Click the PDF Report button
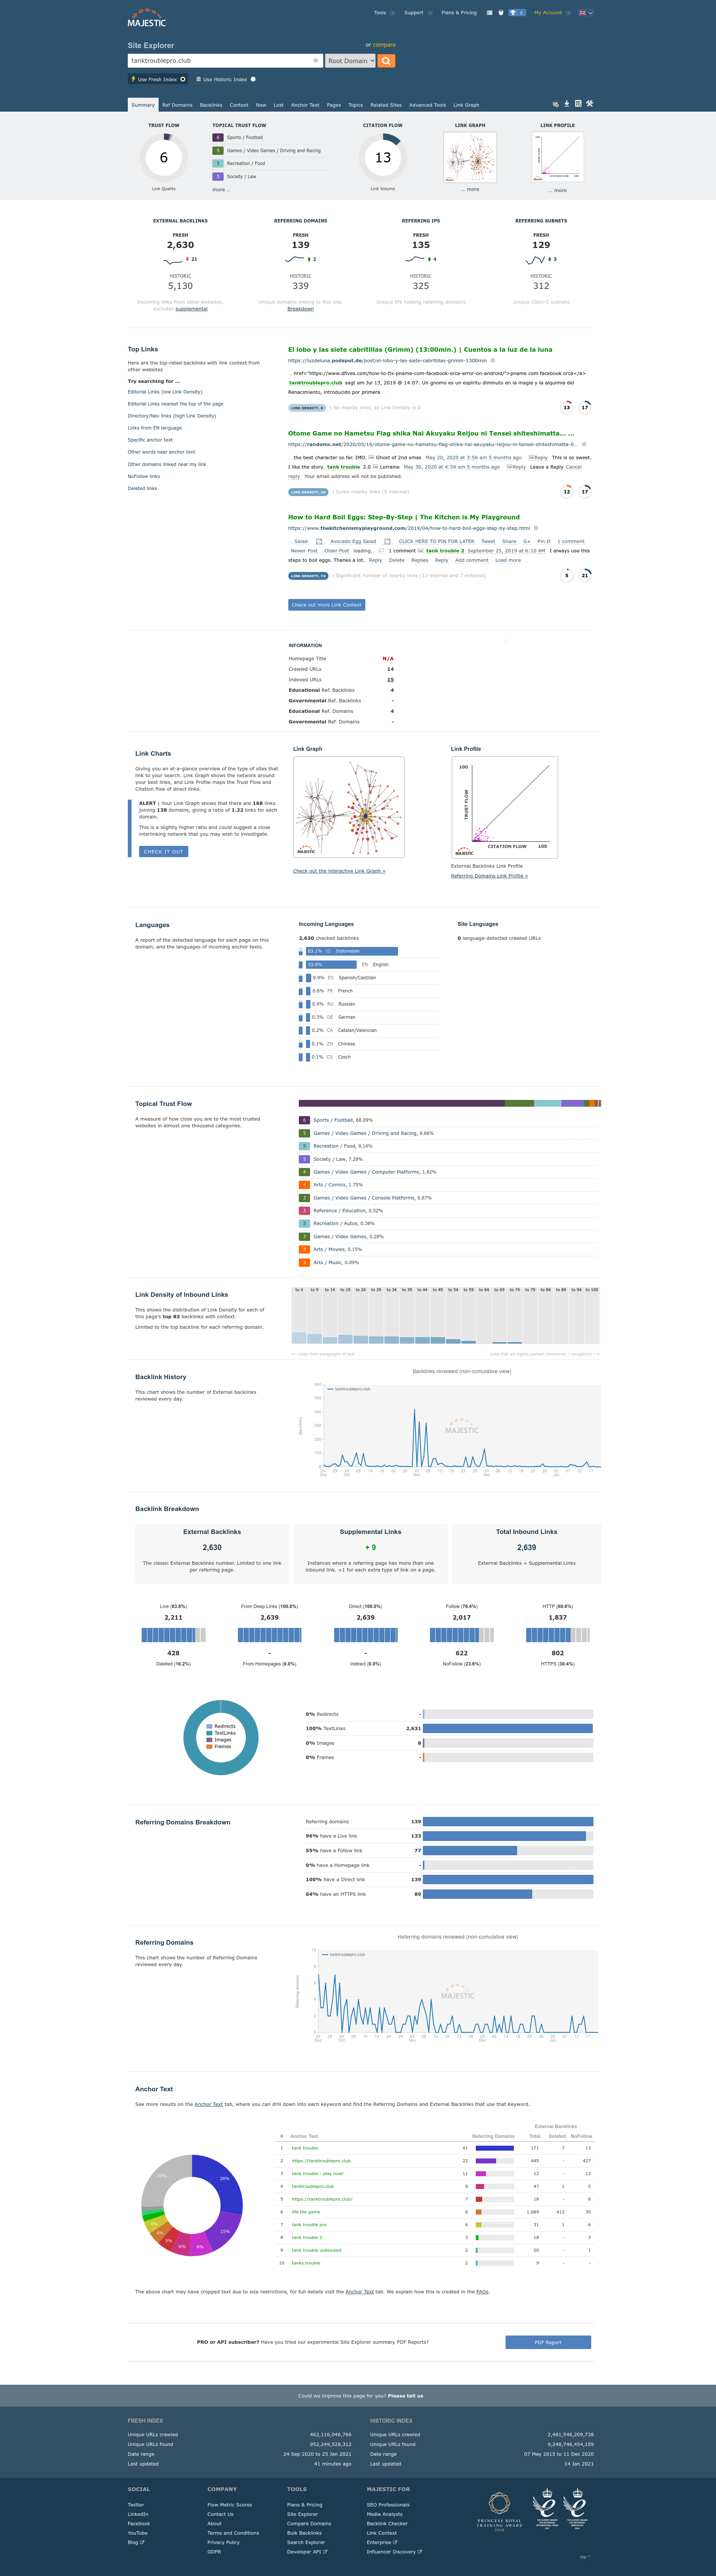This screenshot has height=2576, width=716. coord(548,2342)
